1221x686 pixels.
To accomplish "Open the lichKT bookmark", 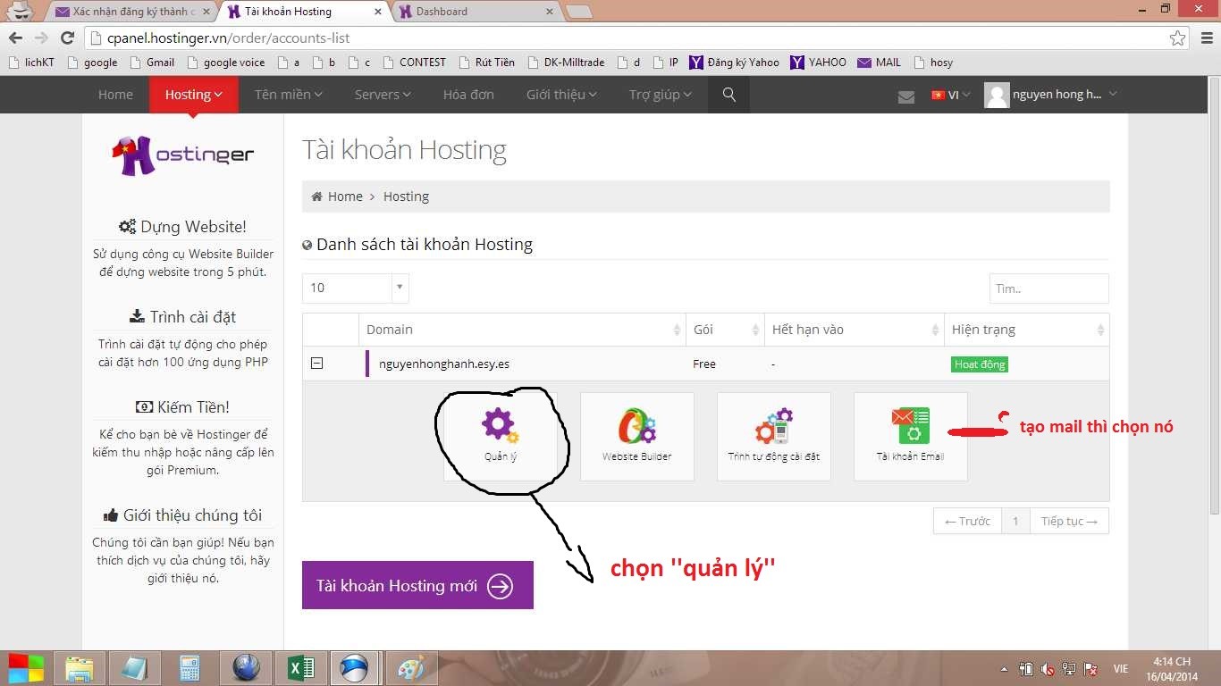I will (32, 63).
